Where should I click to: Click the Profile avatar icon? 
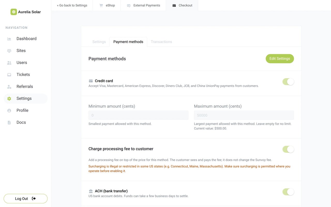[9, 110]
